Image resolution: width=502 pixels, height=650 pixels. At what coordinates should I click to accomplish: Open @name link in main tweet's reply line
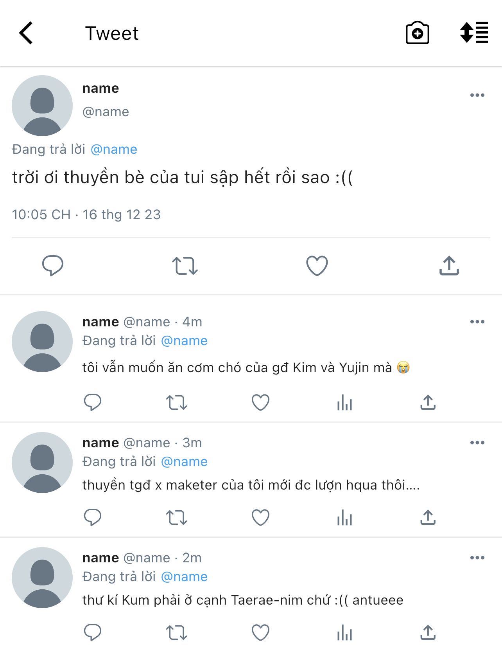tap(114, 149)
